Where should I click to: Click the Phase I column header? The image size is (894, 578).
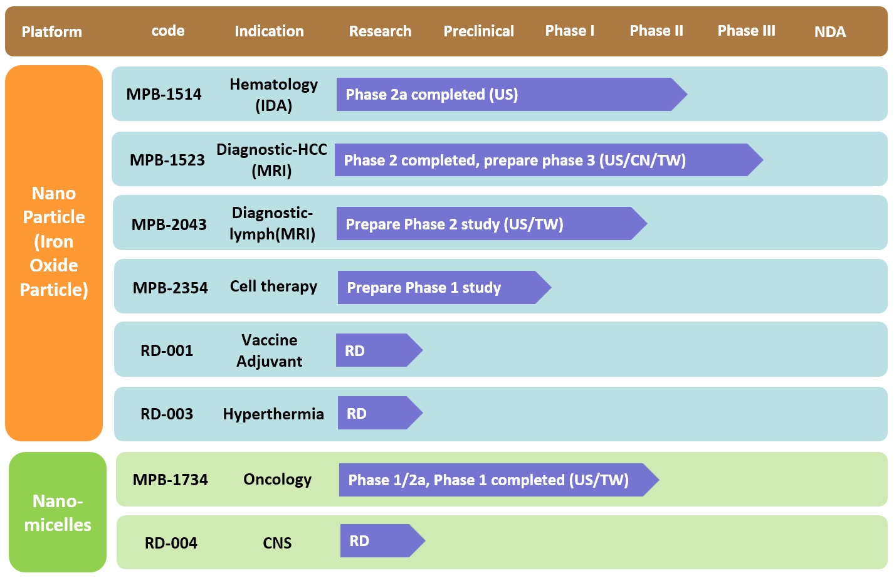[569, 31]
